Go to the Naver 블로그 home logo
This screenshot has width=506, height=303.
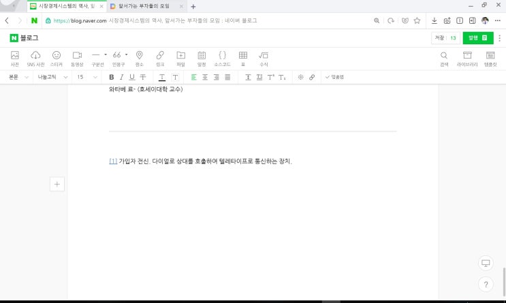pos(25,37)
